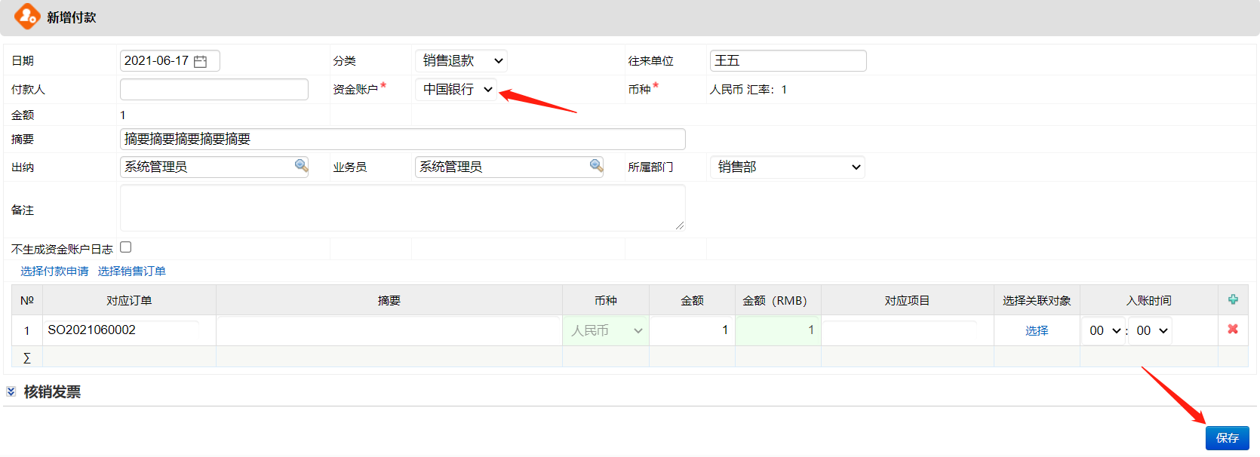Click the date field 2021-06-17
Screen dimensions: 1260x457
[170, 60]
